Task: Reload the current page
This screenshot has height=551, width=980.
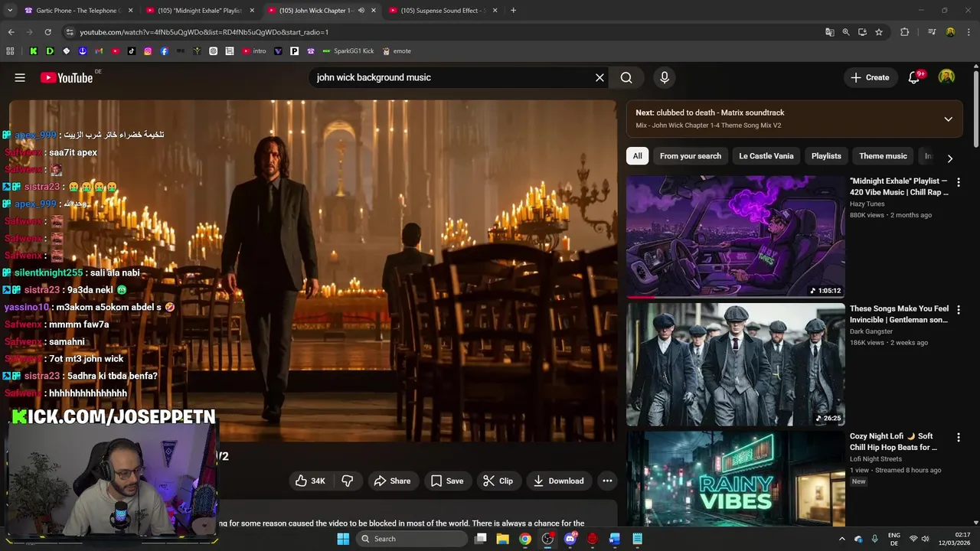Action: pos(47,32)
